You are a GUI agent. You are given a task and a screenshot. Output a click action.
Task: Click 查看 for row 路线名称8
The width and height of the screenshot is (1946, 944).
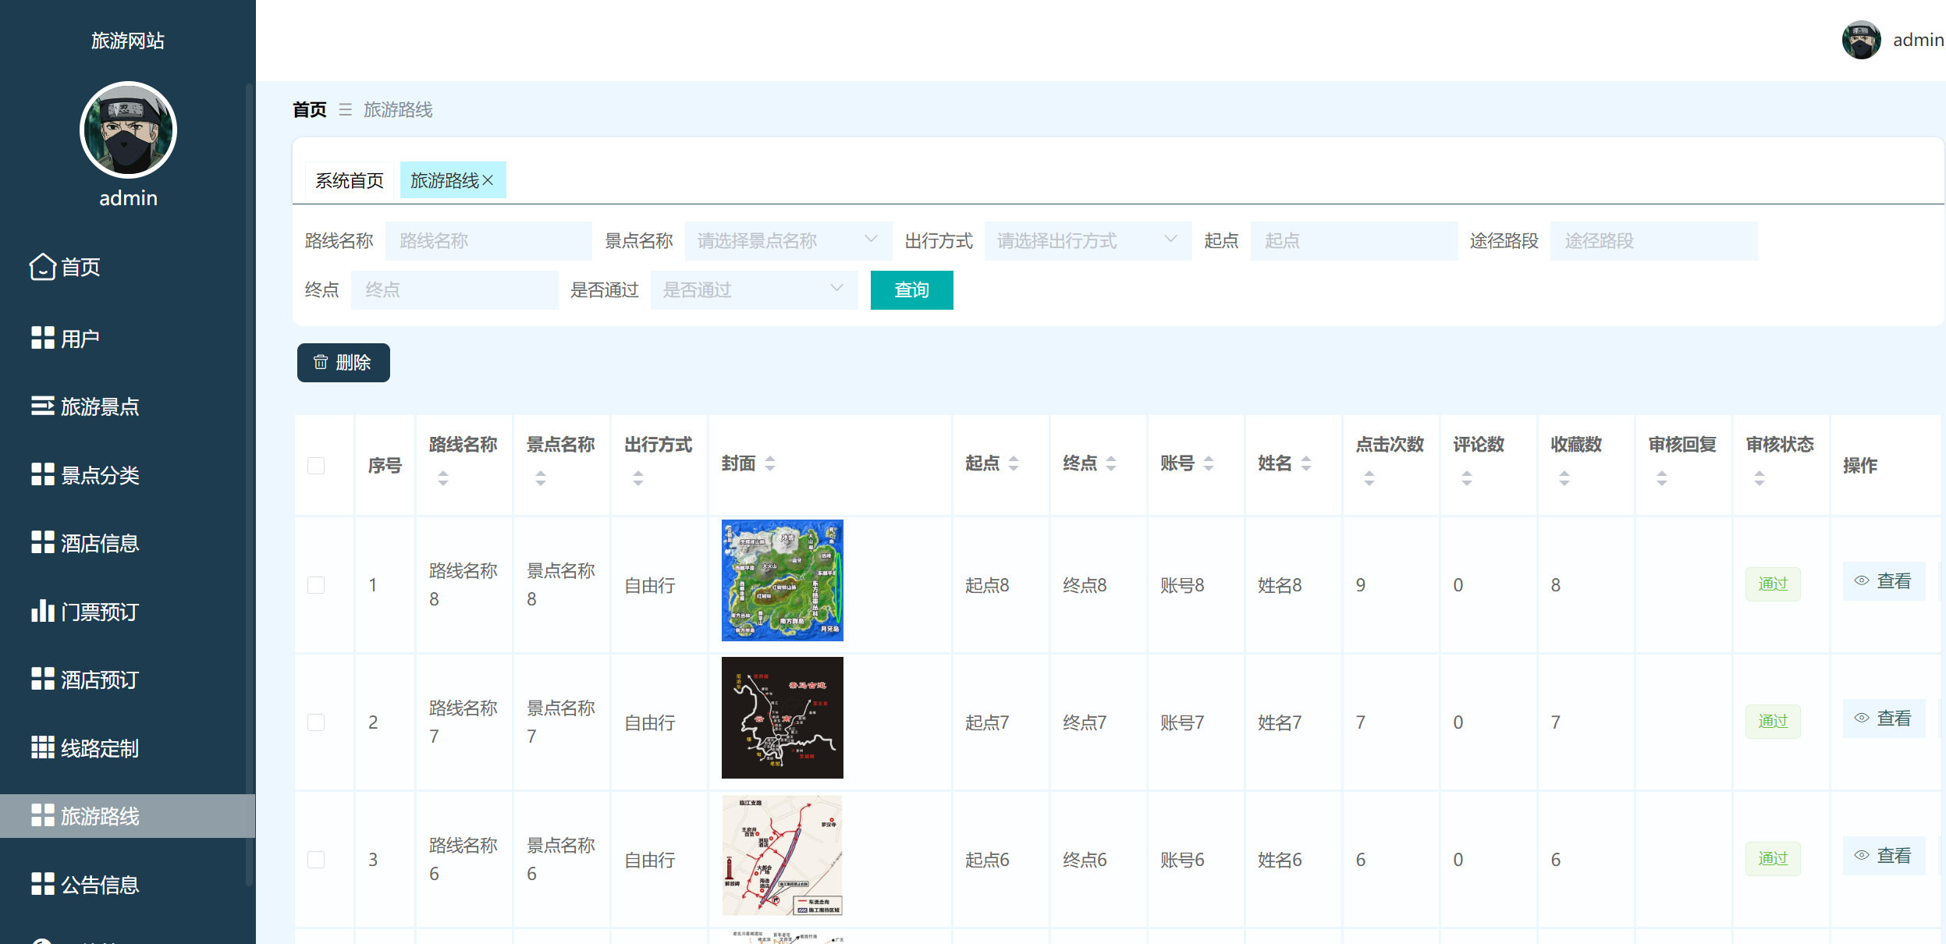click(x=1884, y=581)
